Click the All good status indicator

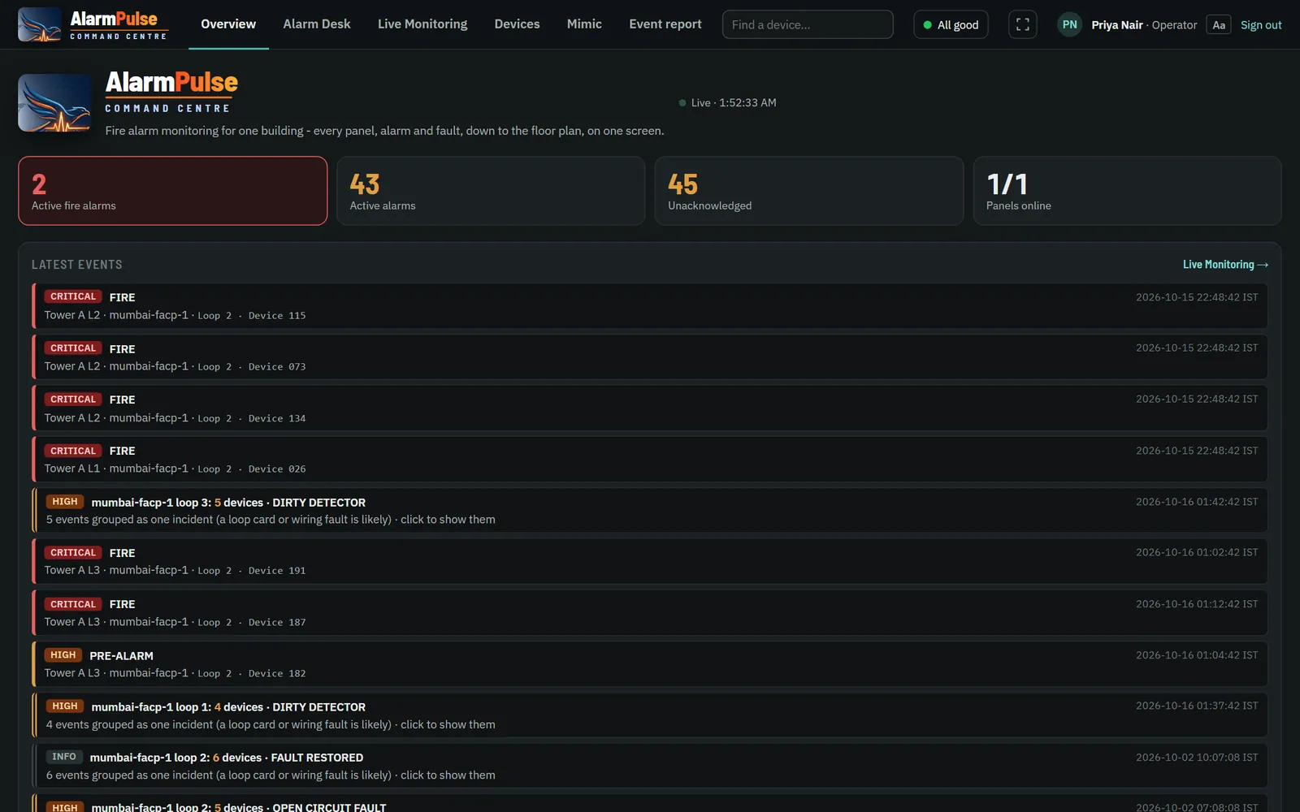click(951, 24)
